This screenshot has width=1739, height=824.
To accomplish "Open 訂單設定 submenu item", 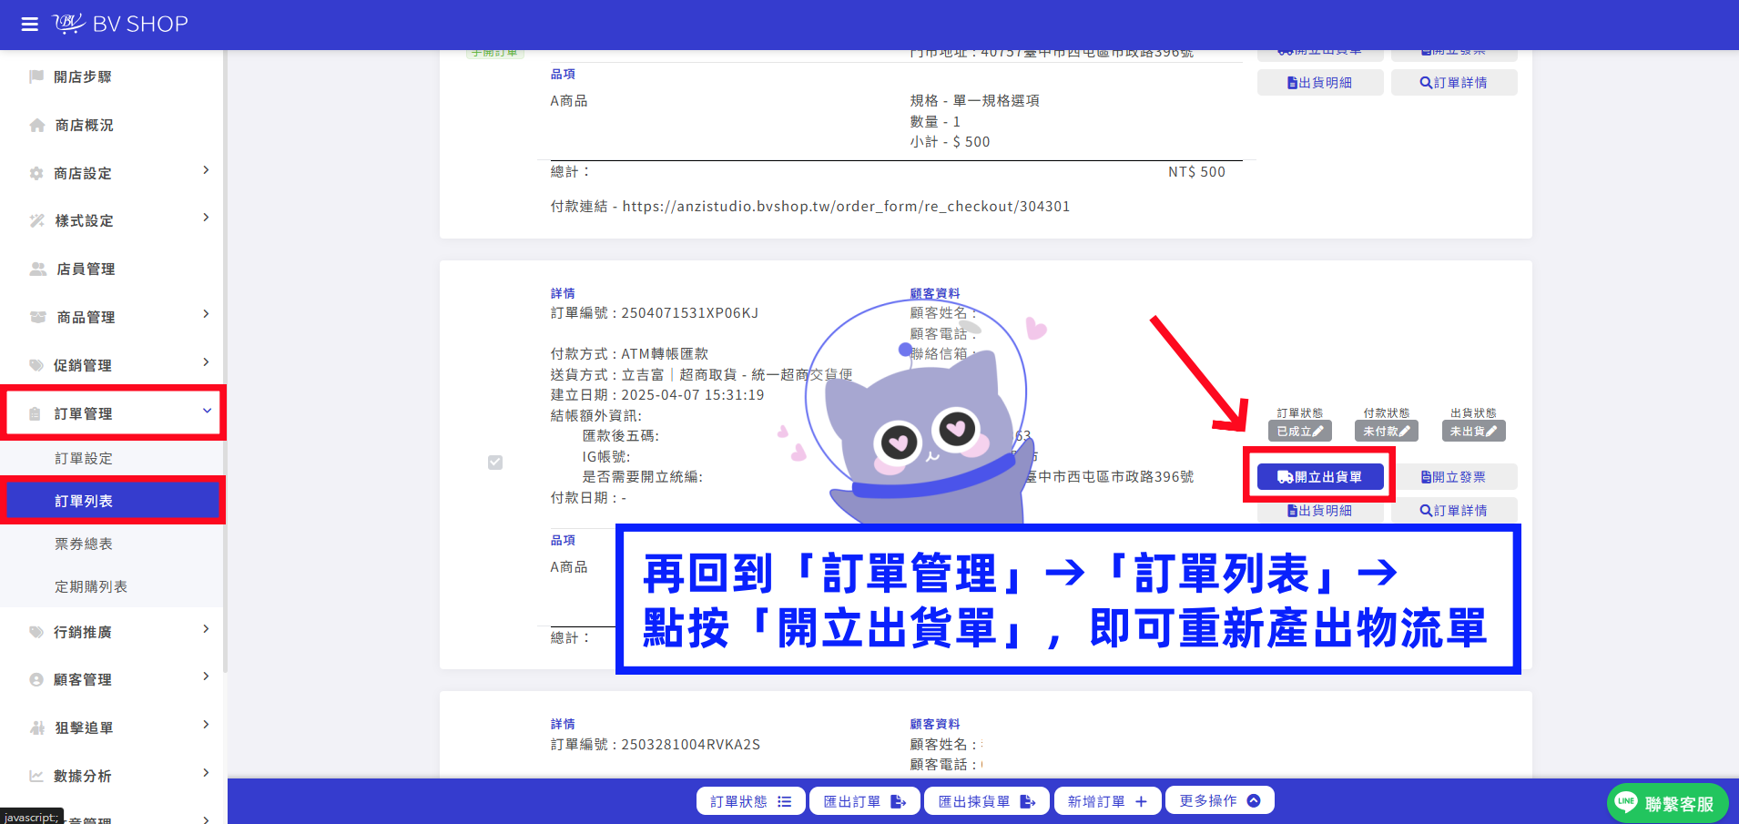I will click(x=84, y=458).
